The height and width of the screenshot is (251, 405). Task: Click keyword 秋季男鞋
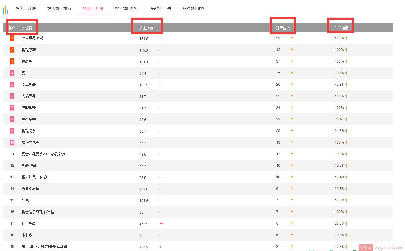click(29, 85)
